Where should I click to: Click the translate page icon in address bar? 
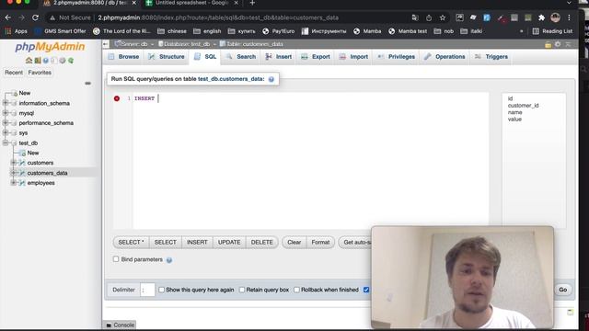click(x=415, y=17)
